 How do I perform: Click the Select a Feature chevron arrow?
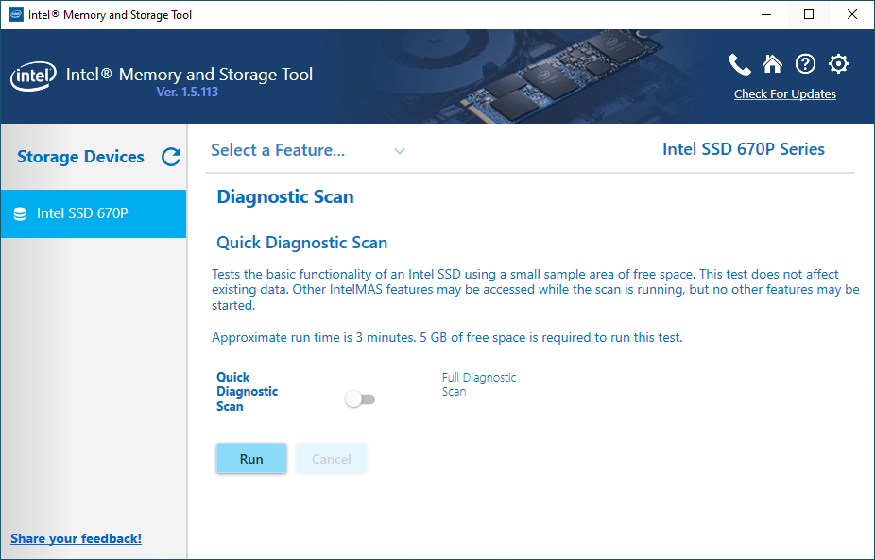[400, 151]
